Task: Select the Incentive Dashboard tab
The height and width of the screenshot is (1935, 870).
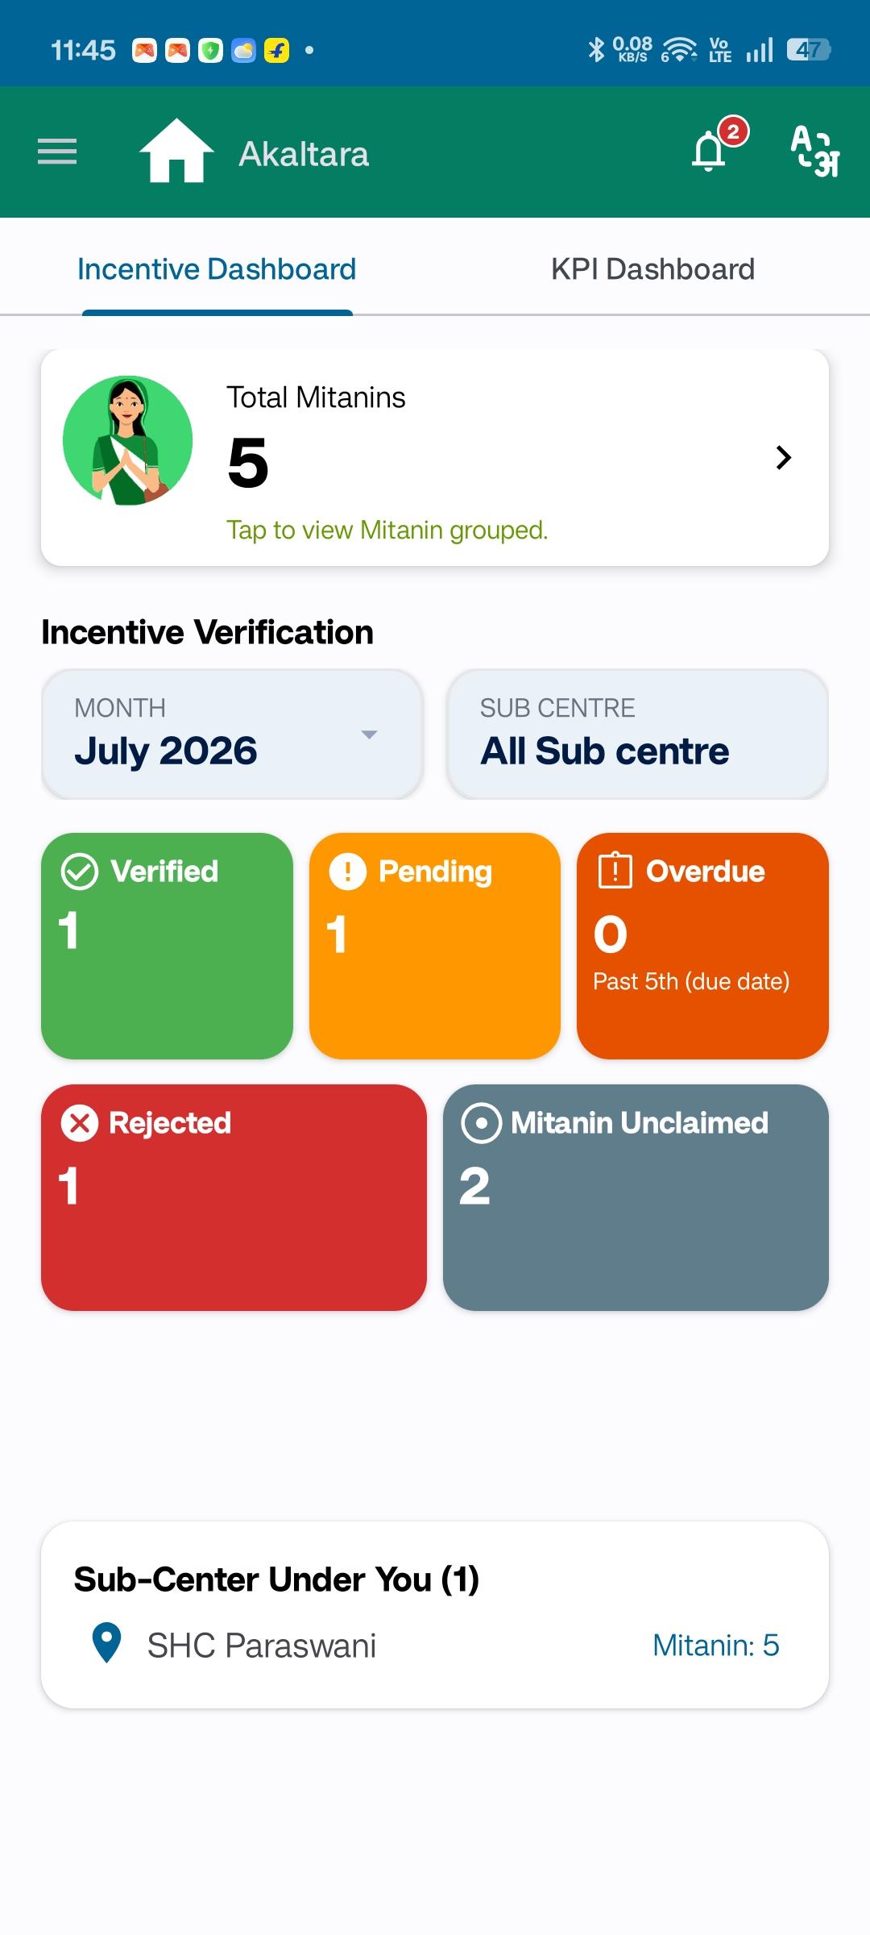Action: click(217, 269)
